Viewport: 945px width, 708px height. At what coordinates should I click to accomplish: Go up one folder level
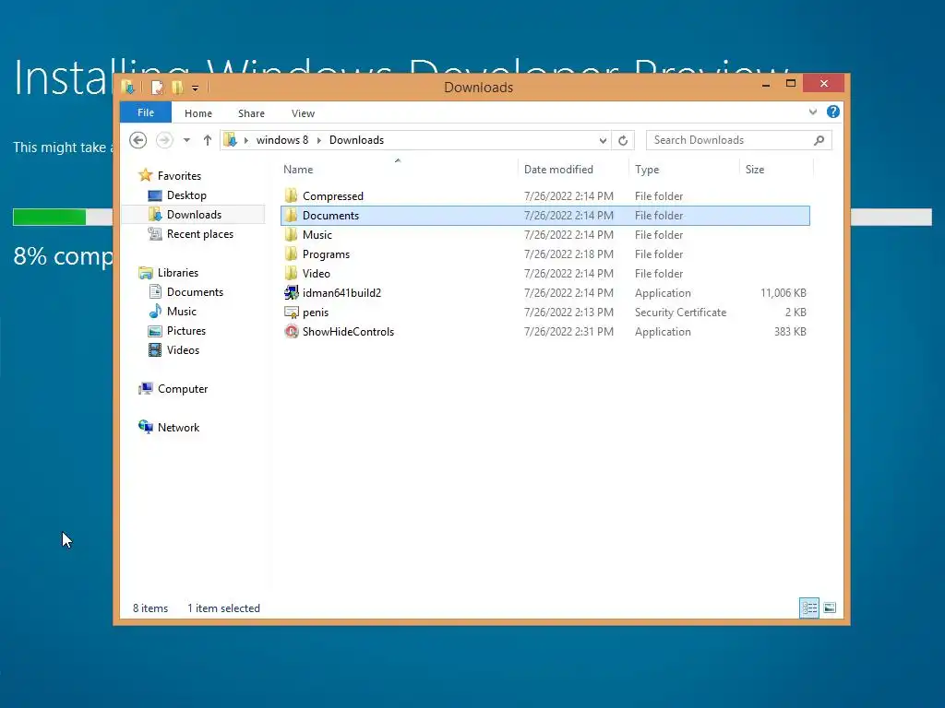(208, 140)
